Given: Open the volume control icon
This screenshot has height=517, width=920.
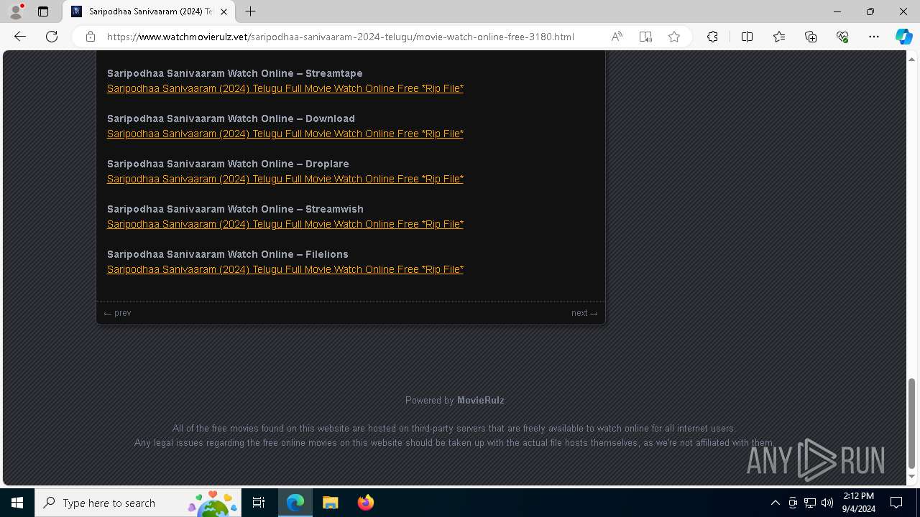Looking at the screenshot, I should (x=827, y=503).
